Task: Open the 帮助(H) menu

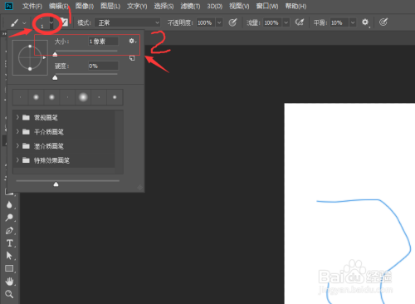Action: [x=295, y=6]
